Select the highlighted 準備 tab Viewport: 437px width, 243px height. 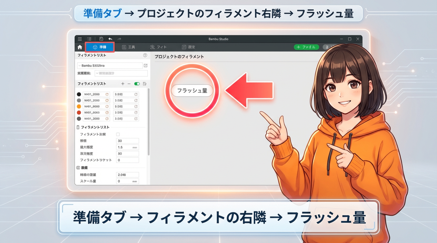click(100, 47)
